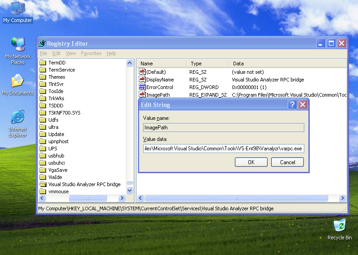Screen dimensions: 358x255
Task: Click the Edit String help question-mark button
Action: (x=292, y=105)
